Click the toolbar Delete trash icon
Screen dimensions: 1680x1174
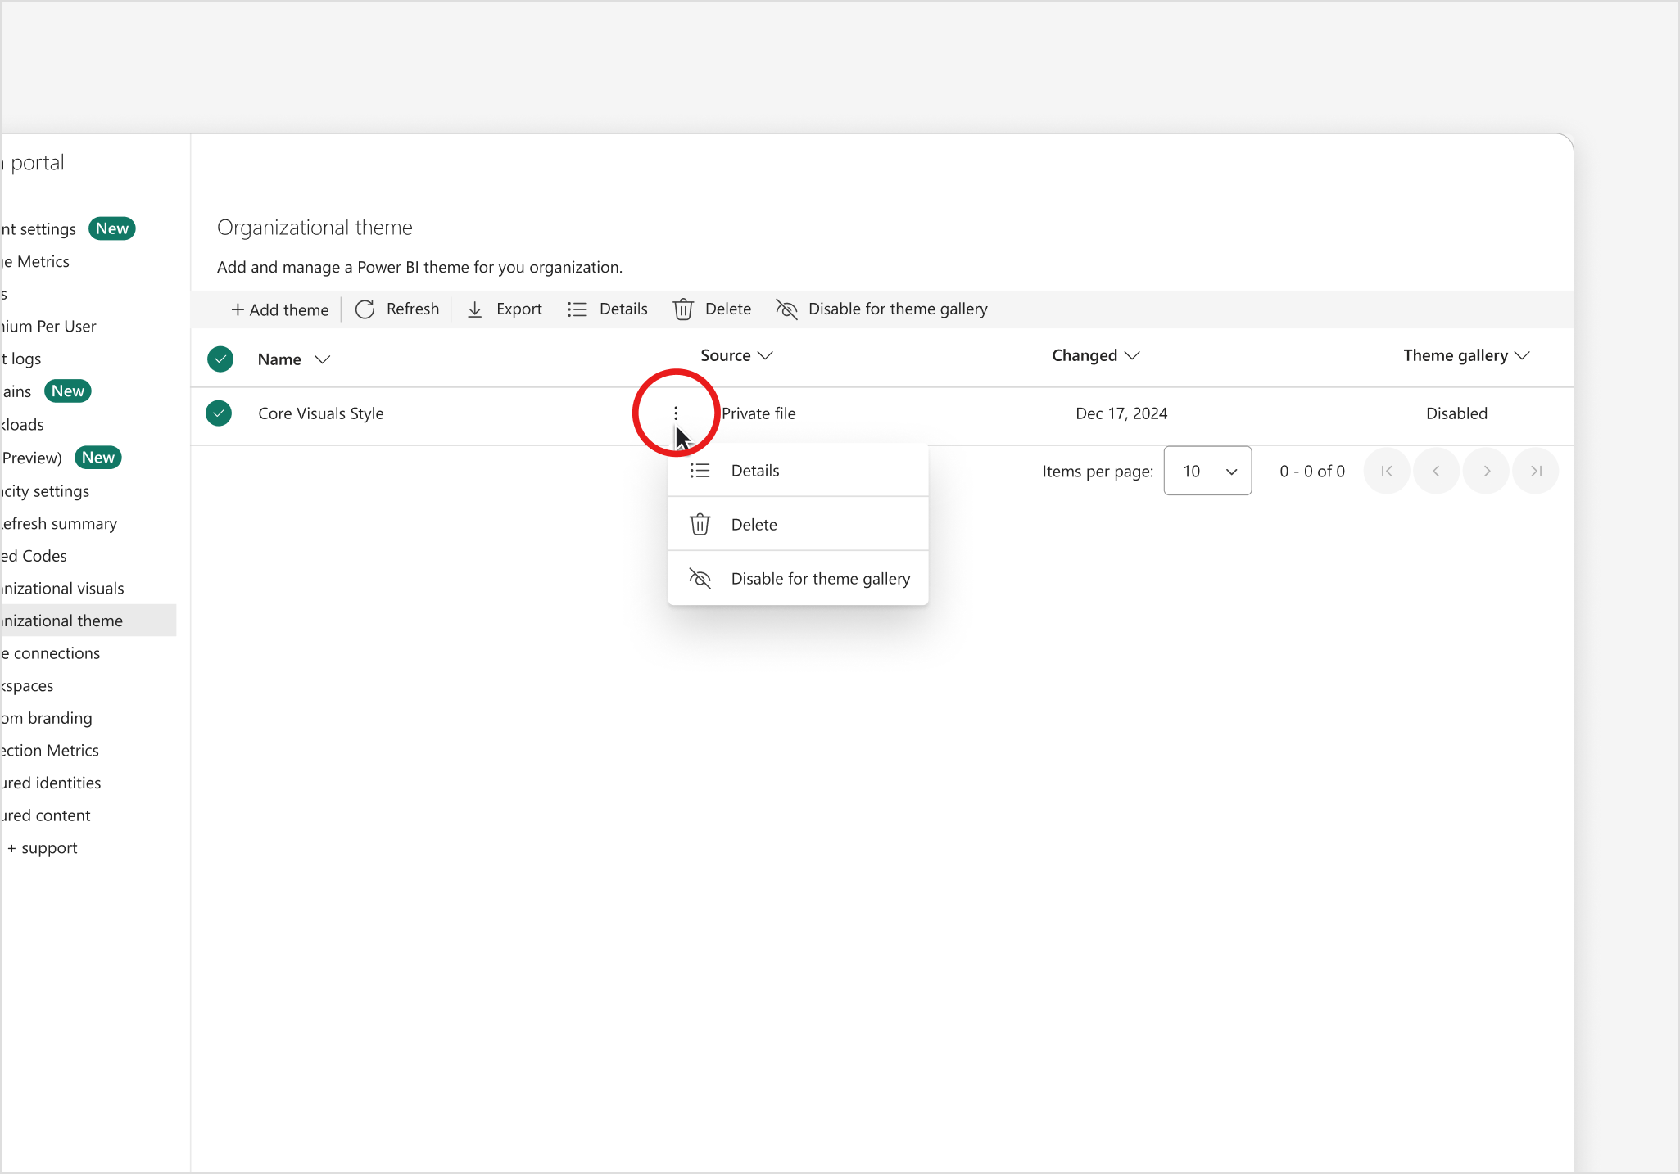point(683,309)
